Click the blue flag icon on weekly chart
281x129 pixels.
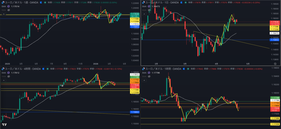tap(41, 2)
